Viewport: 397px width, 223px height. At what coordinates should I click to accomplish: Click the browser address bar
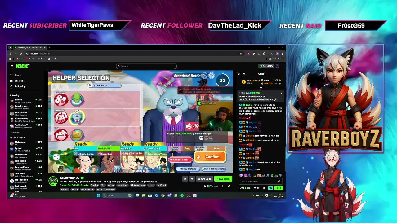pos(133,54)
